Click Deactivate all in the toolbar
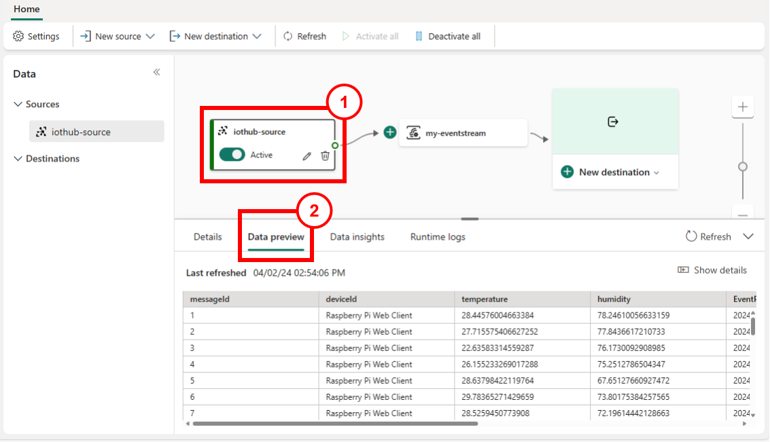770x442 pixels. [448, 36]
